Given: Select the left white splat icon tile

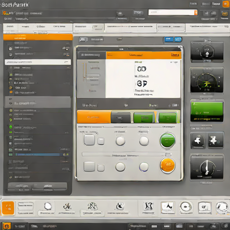Looking at the screenshot, I should 198,140.
